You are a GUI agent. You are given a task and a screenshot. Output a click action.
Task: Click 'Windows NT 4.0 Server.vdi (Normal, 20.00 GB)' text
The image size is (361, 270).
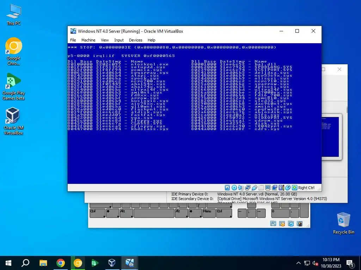coord(257,194)
